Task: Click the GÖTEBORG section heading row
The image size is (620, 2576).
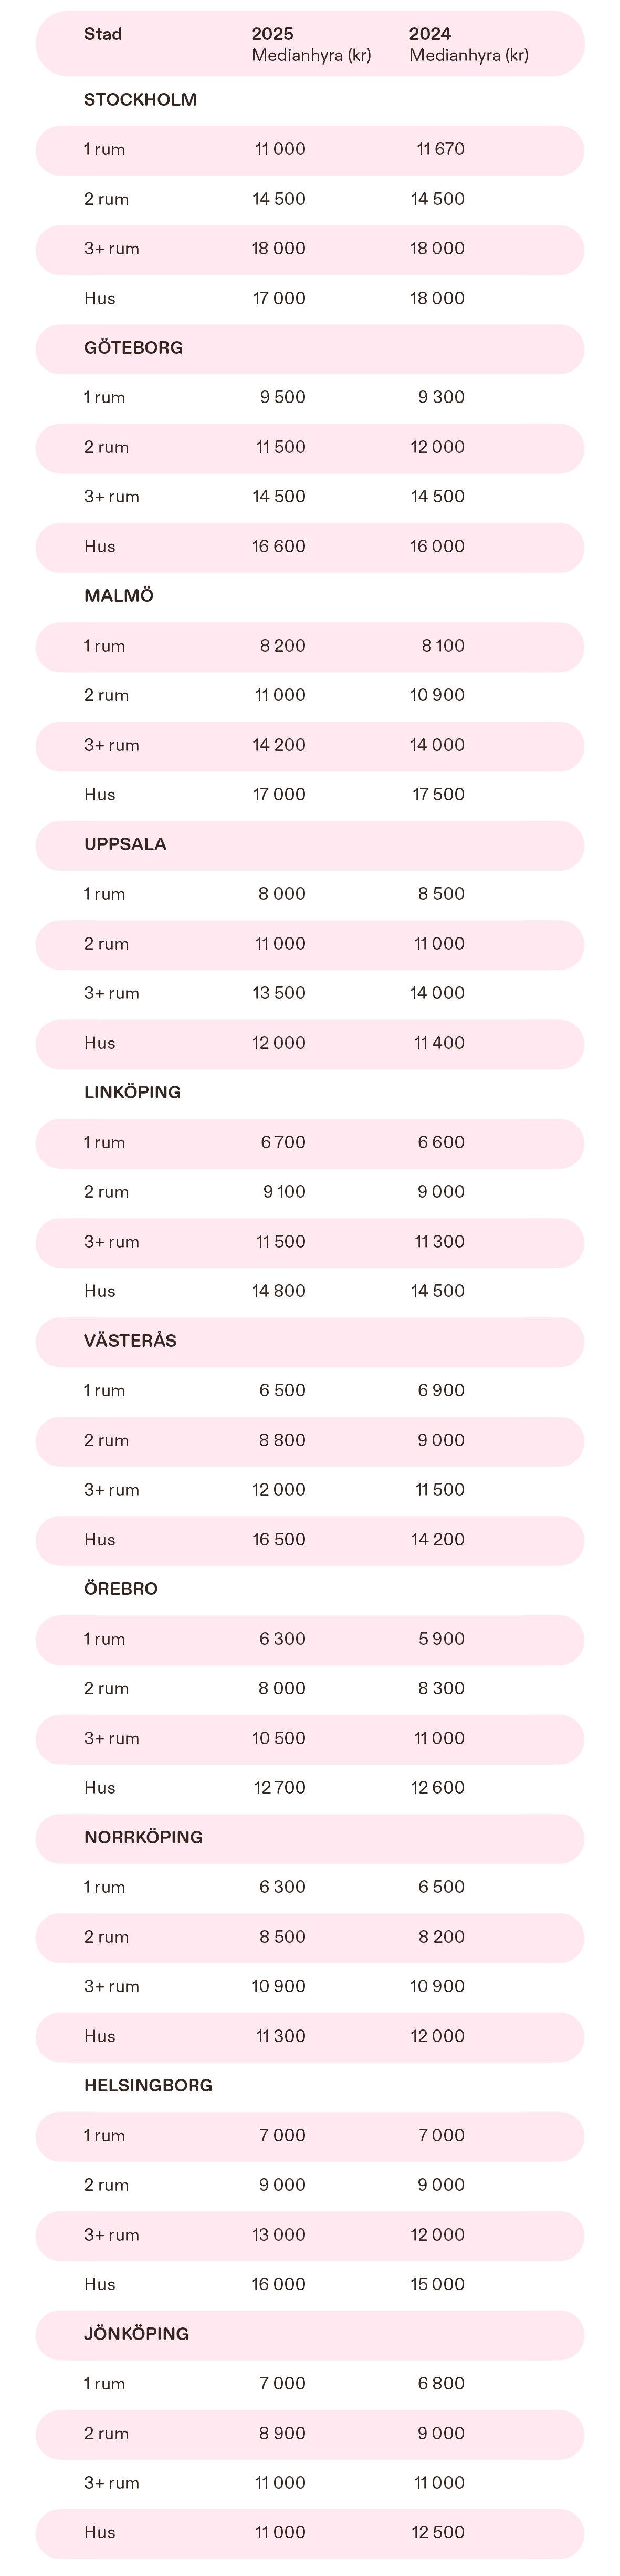Action: (133, 348)
